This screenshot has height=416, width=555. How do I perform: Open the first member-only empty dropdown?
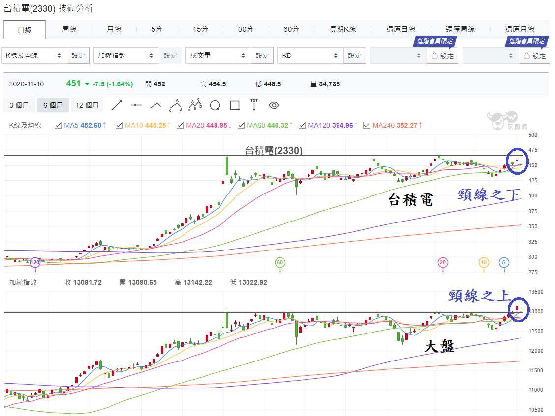pyautogui.click(x=399, y=56)
